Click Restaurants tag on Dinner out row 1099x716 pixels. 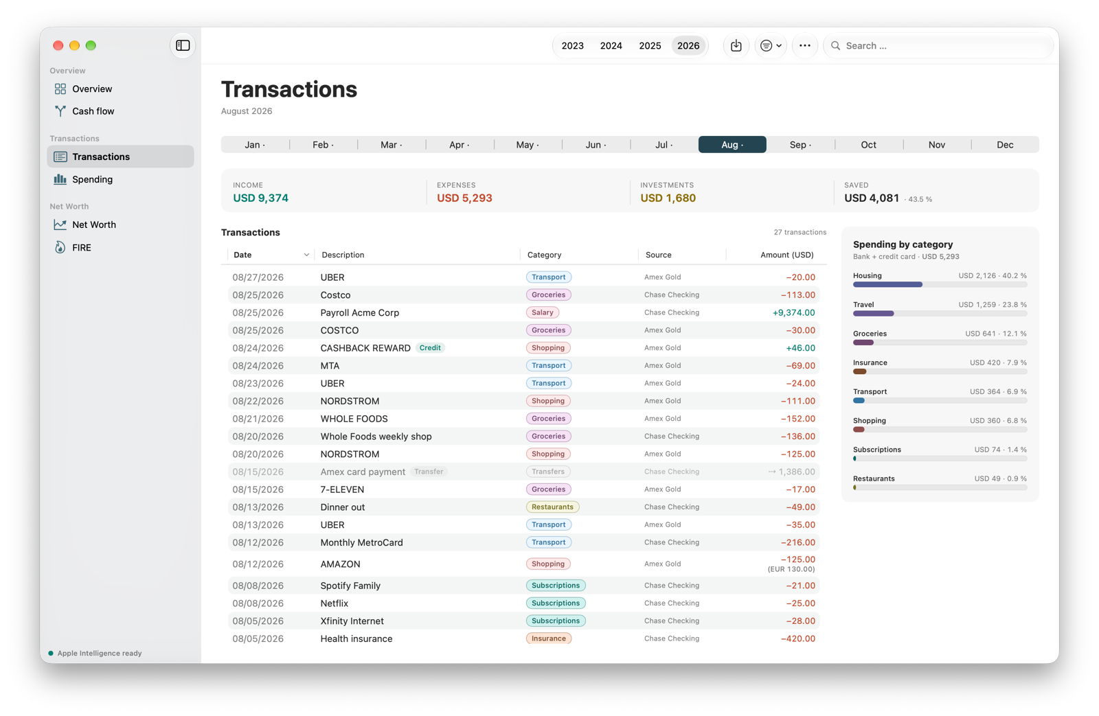pos(552,507)
